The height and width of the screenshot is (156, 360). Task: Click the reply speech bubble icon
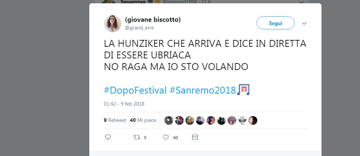pos(108,137)
